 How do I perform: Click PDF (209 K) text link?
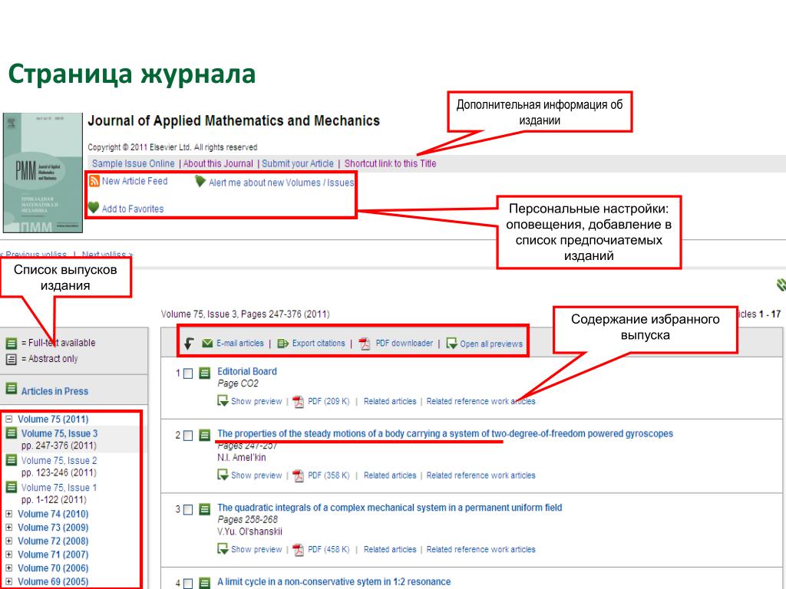(x=329, y=402)
